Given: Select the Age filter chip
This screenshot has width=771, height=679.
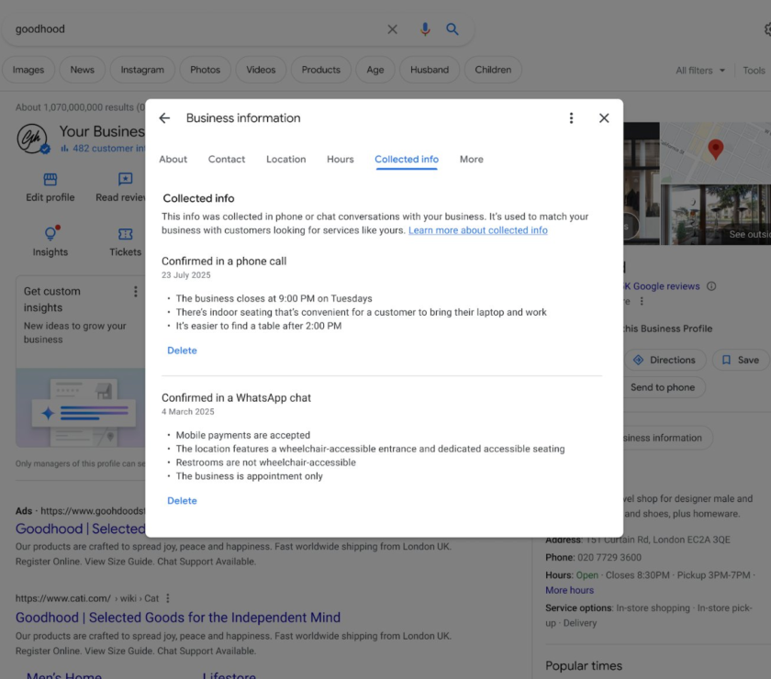Looking at the screenshot, I should tap(374, 70).
